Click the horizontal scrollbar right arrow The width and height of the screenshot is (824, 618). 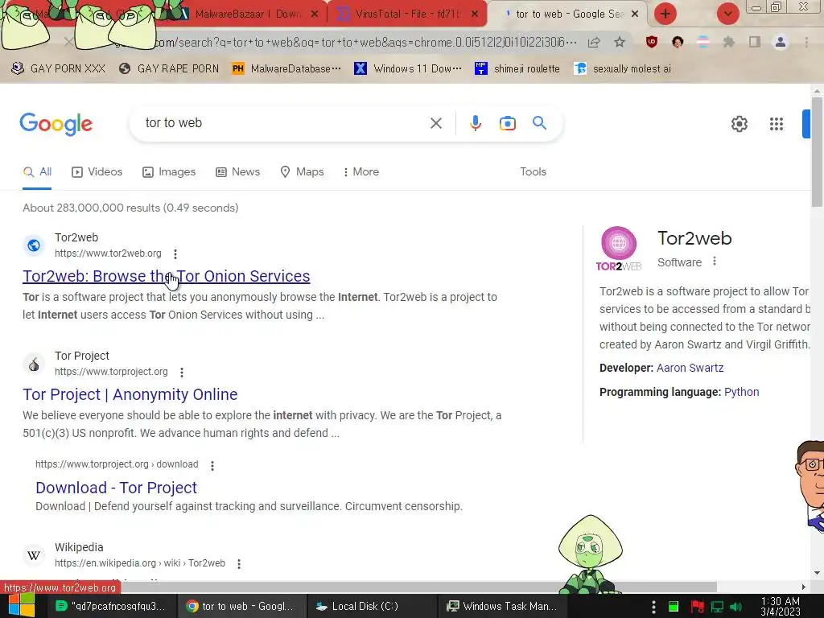click(x=804, y=587)
